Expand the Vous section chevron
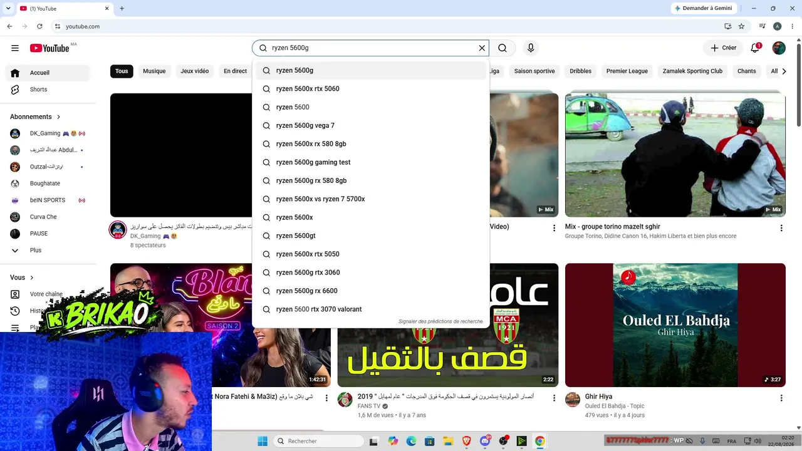Screen dimensions: 802x451 click(32, 277)
